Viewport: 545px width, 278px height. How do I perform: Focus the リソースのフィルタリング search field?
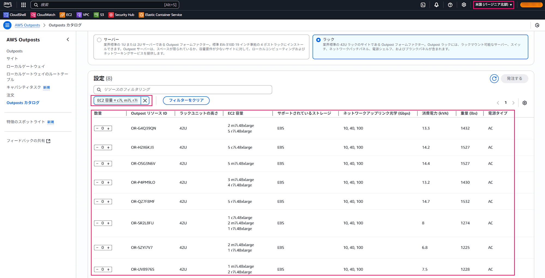tap(183, 90)
